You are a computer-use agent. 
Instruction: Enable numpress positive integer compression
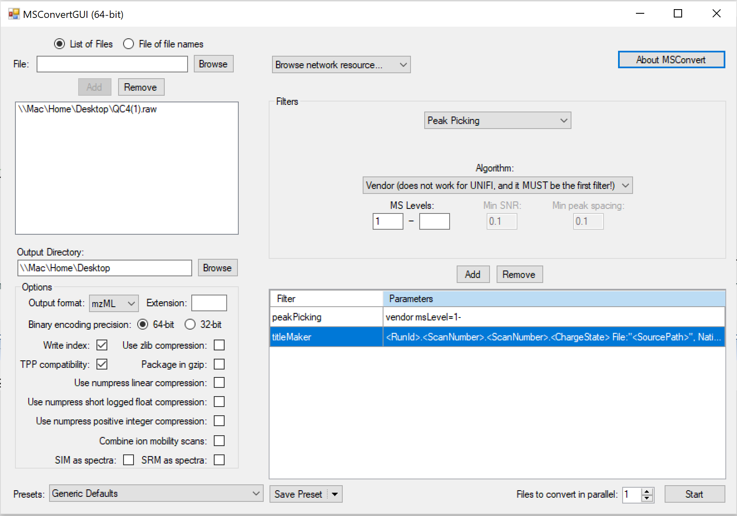219,421
